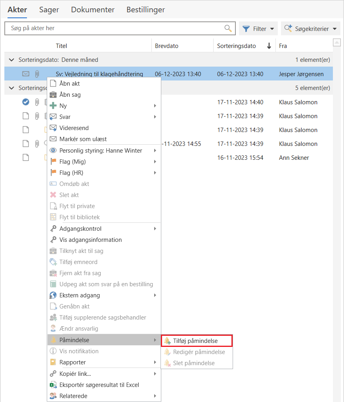Screen dimensions: 344x402
Task: Open the Filter dropdown
Action: (x=258, y=29)
